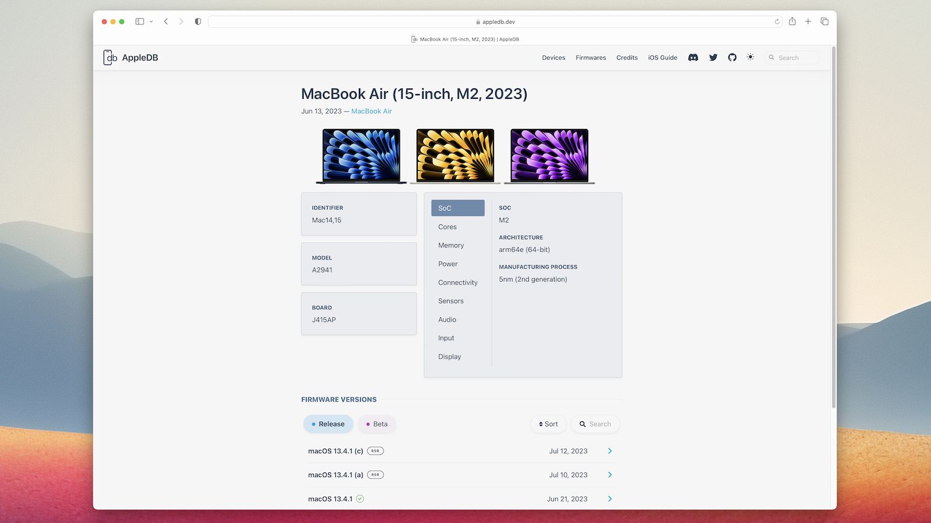Select the SoC spec tab
Image resolution: width=931 pixels, height=523 pixels.
coord(458,208)
